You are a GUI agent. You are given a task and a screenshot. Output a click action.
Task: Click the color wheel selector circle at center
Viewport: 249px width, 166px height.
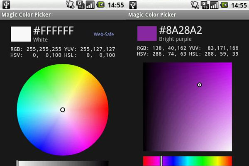click(63, 110)
